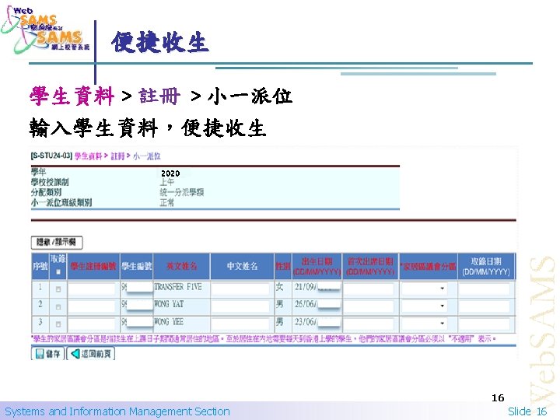Click the WebSAMS logo on the slide
Screen dimensions: 560x420
[x=46, y=30]
